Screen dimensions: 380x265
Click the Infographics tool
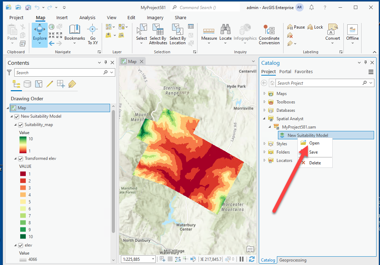[245, 34]
